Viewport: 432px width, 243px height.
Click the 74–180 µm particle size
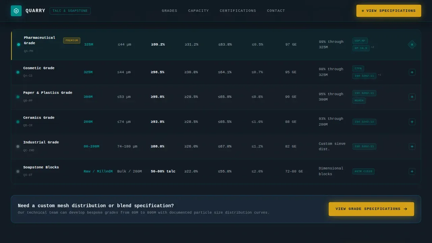127,146
